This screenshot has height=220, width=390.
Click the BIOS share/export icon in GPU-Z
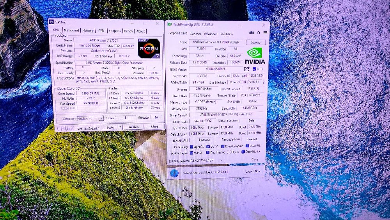246,69
